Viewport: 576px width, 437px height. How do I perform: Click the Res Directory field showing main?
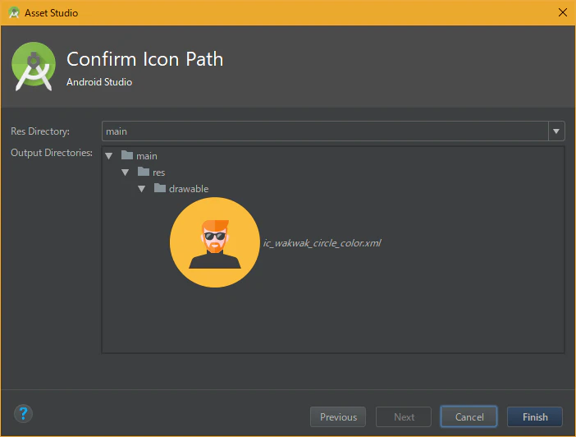325,131
